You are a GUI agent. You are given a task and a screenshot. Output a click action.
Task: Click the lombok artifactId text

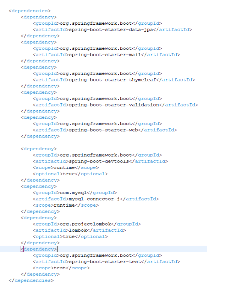tap(78, 230)
